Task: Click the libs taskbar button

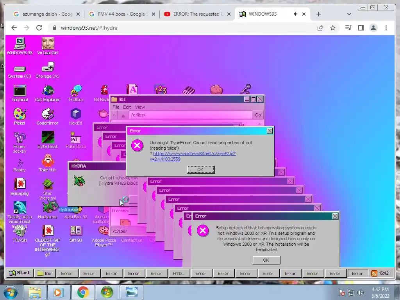Action: [45, 273]
